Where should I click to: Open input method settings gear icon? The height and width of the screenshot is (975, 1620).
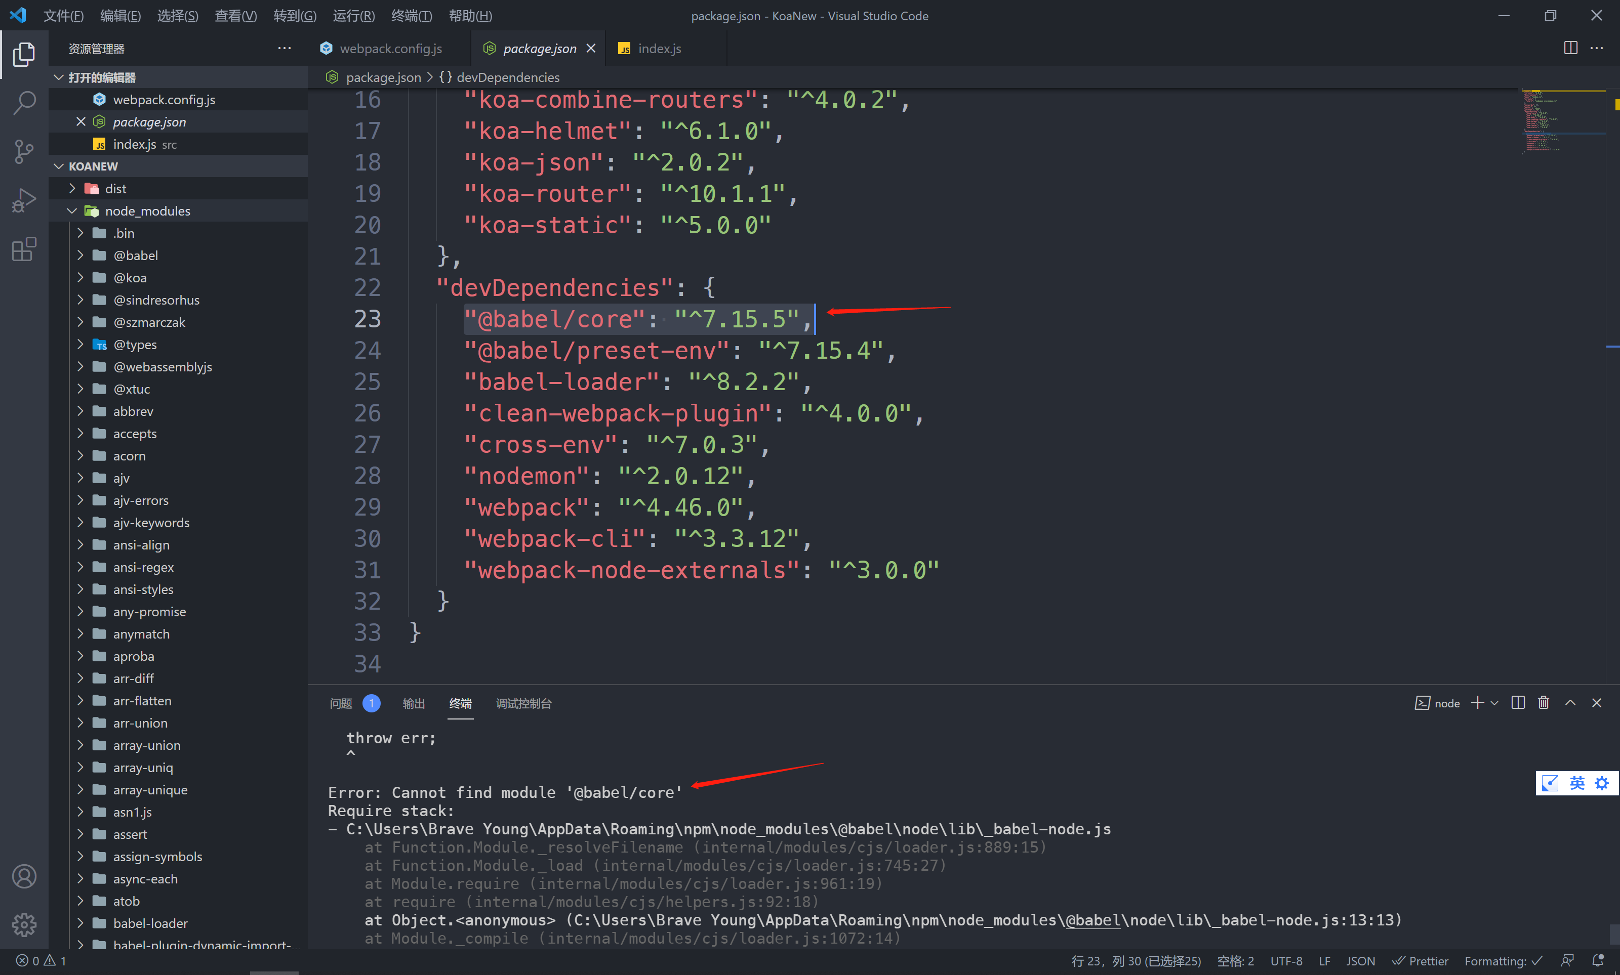point(1602,783)
